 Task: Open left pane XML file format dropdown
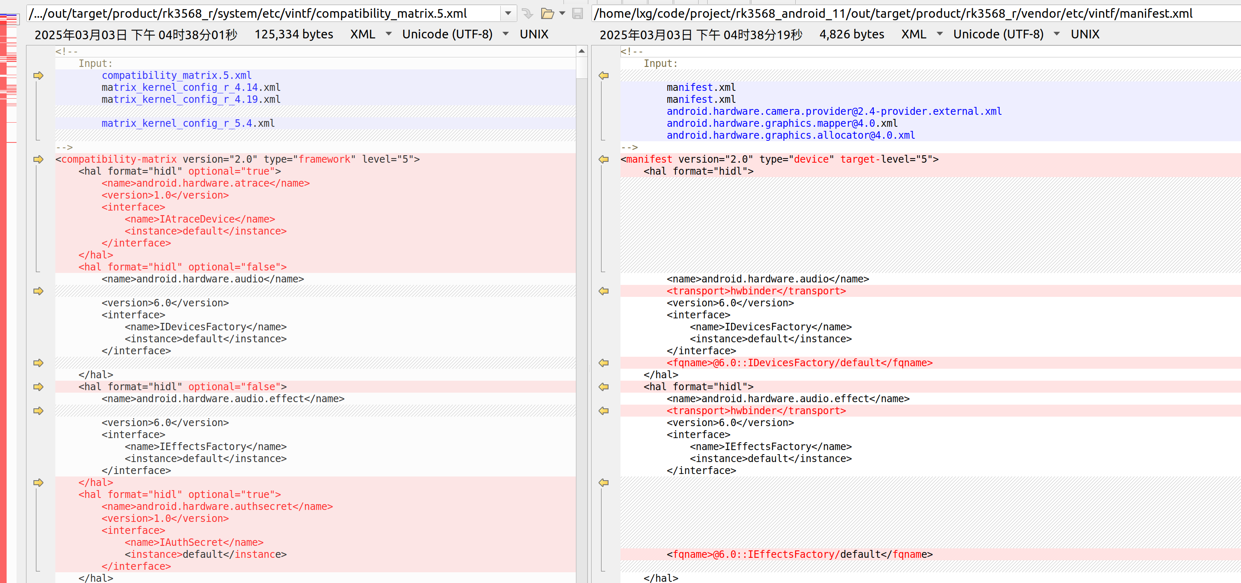pos(388,34)
